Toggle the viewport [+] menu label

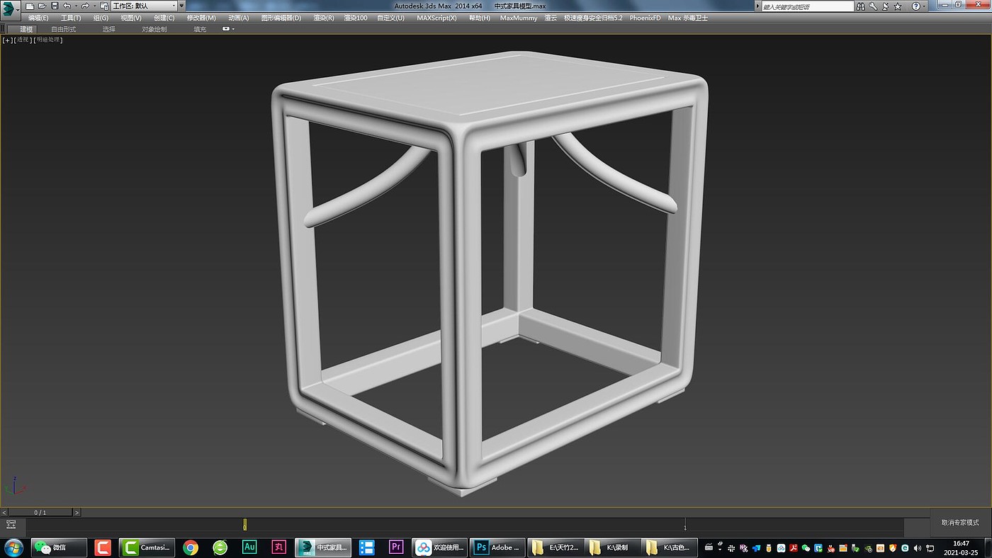pyautogui.click(x=7, y=40)
